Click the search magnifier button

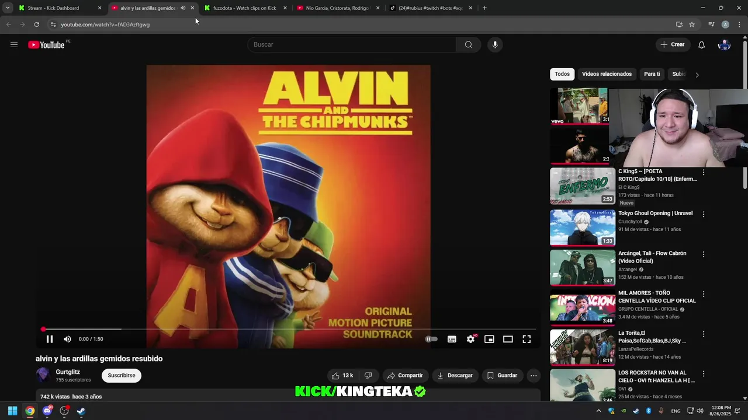468,45
